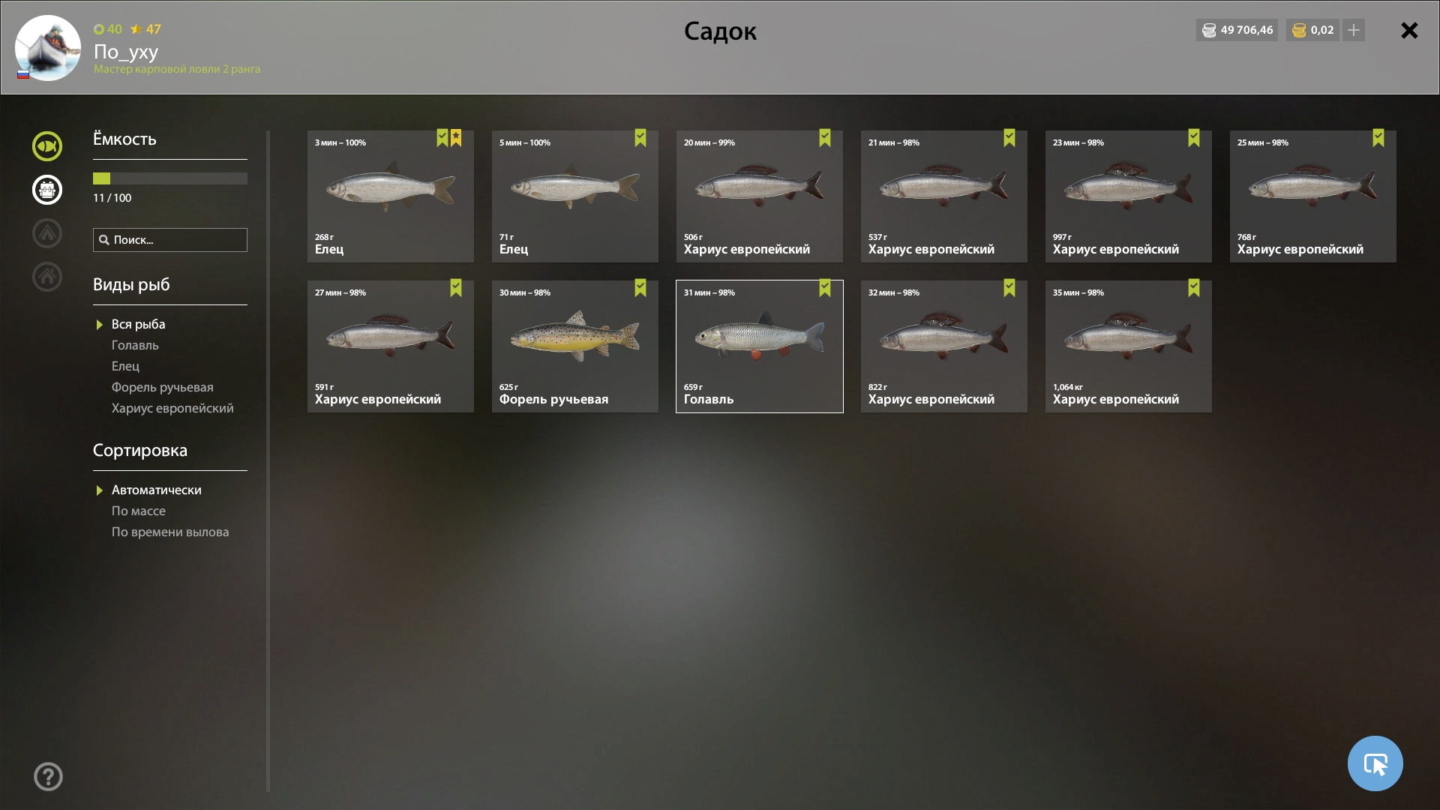Sort fish По массе
The image size is (1440, 810).
139,511
